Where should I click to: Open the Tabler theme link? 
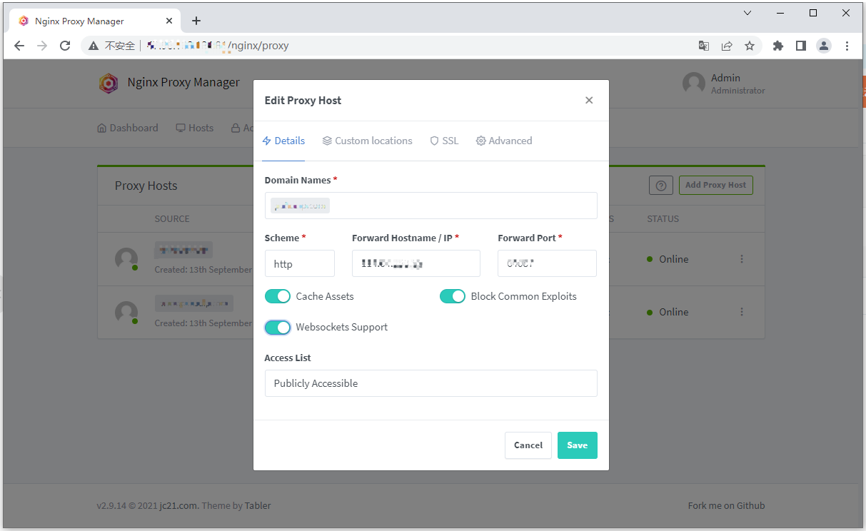click(258, 505)
